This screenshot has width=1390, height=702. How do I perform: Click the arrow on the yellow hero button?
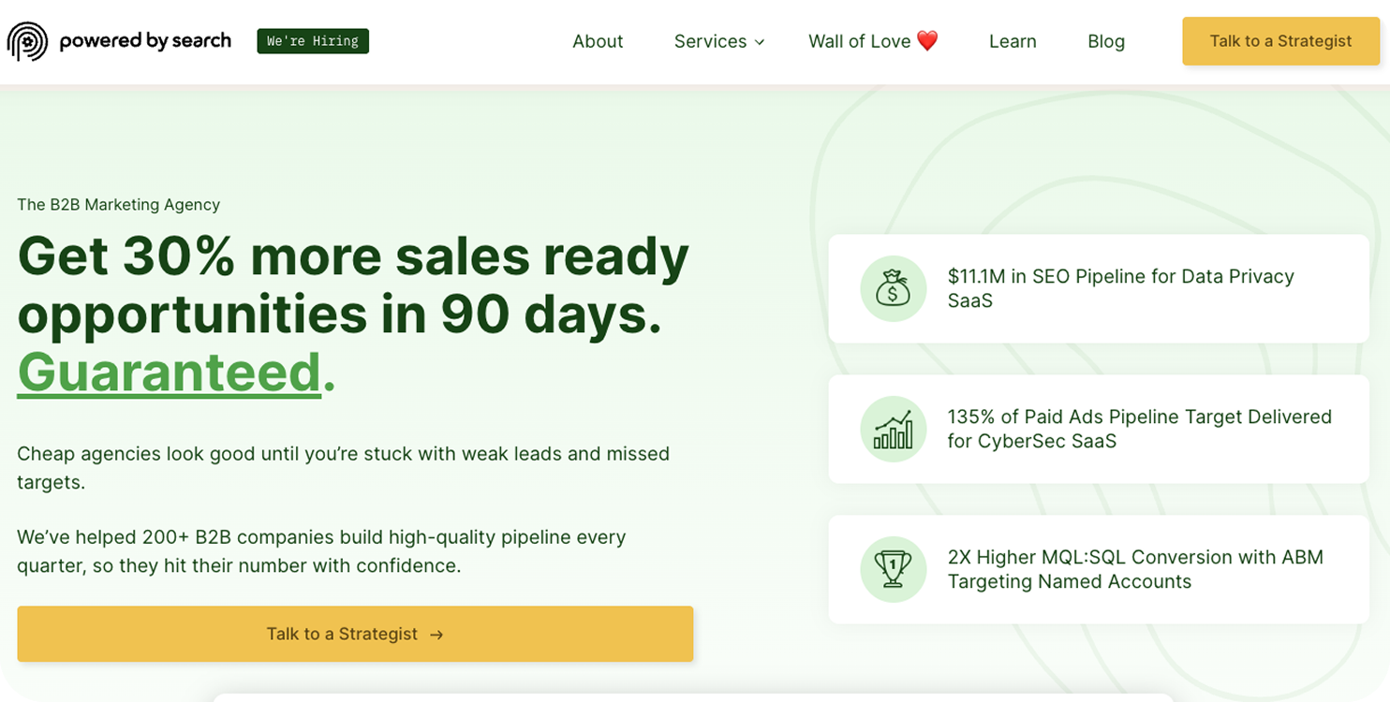click(x=436, y=635)
